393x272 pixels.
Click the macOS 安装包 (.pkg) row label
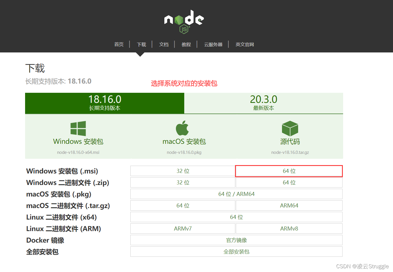point(59,194)
